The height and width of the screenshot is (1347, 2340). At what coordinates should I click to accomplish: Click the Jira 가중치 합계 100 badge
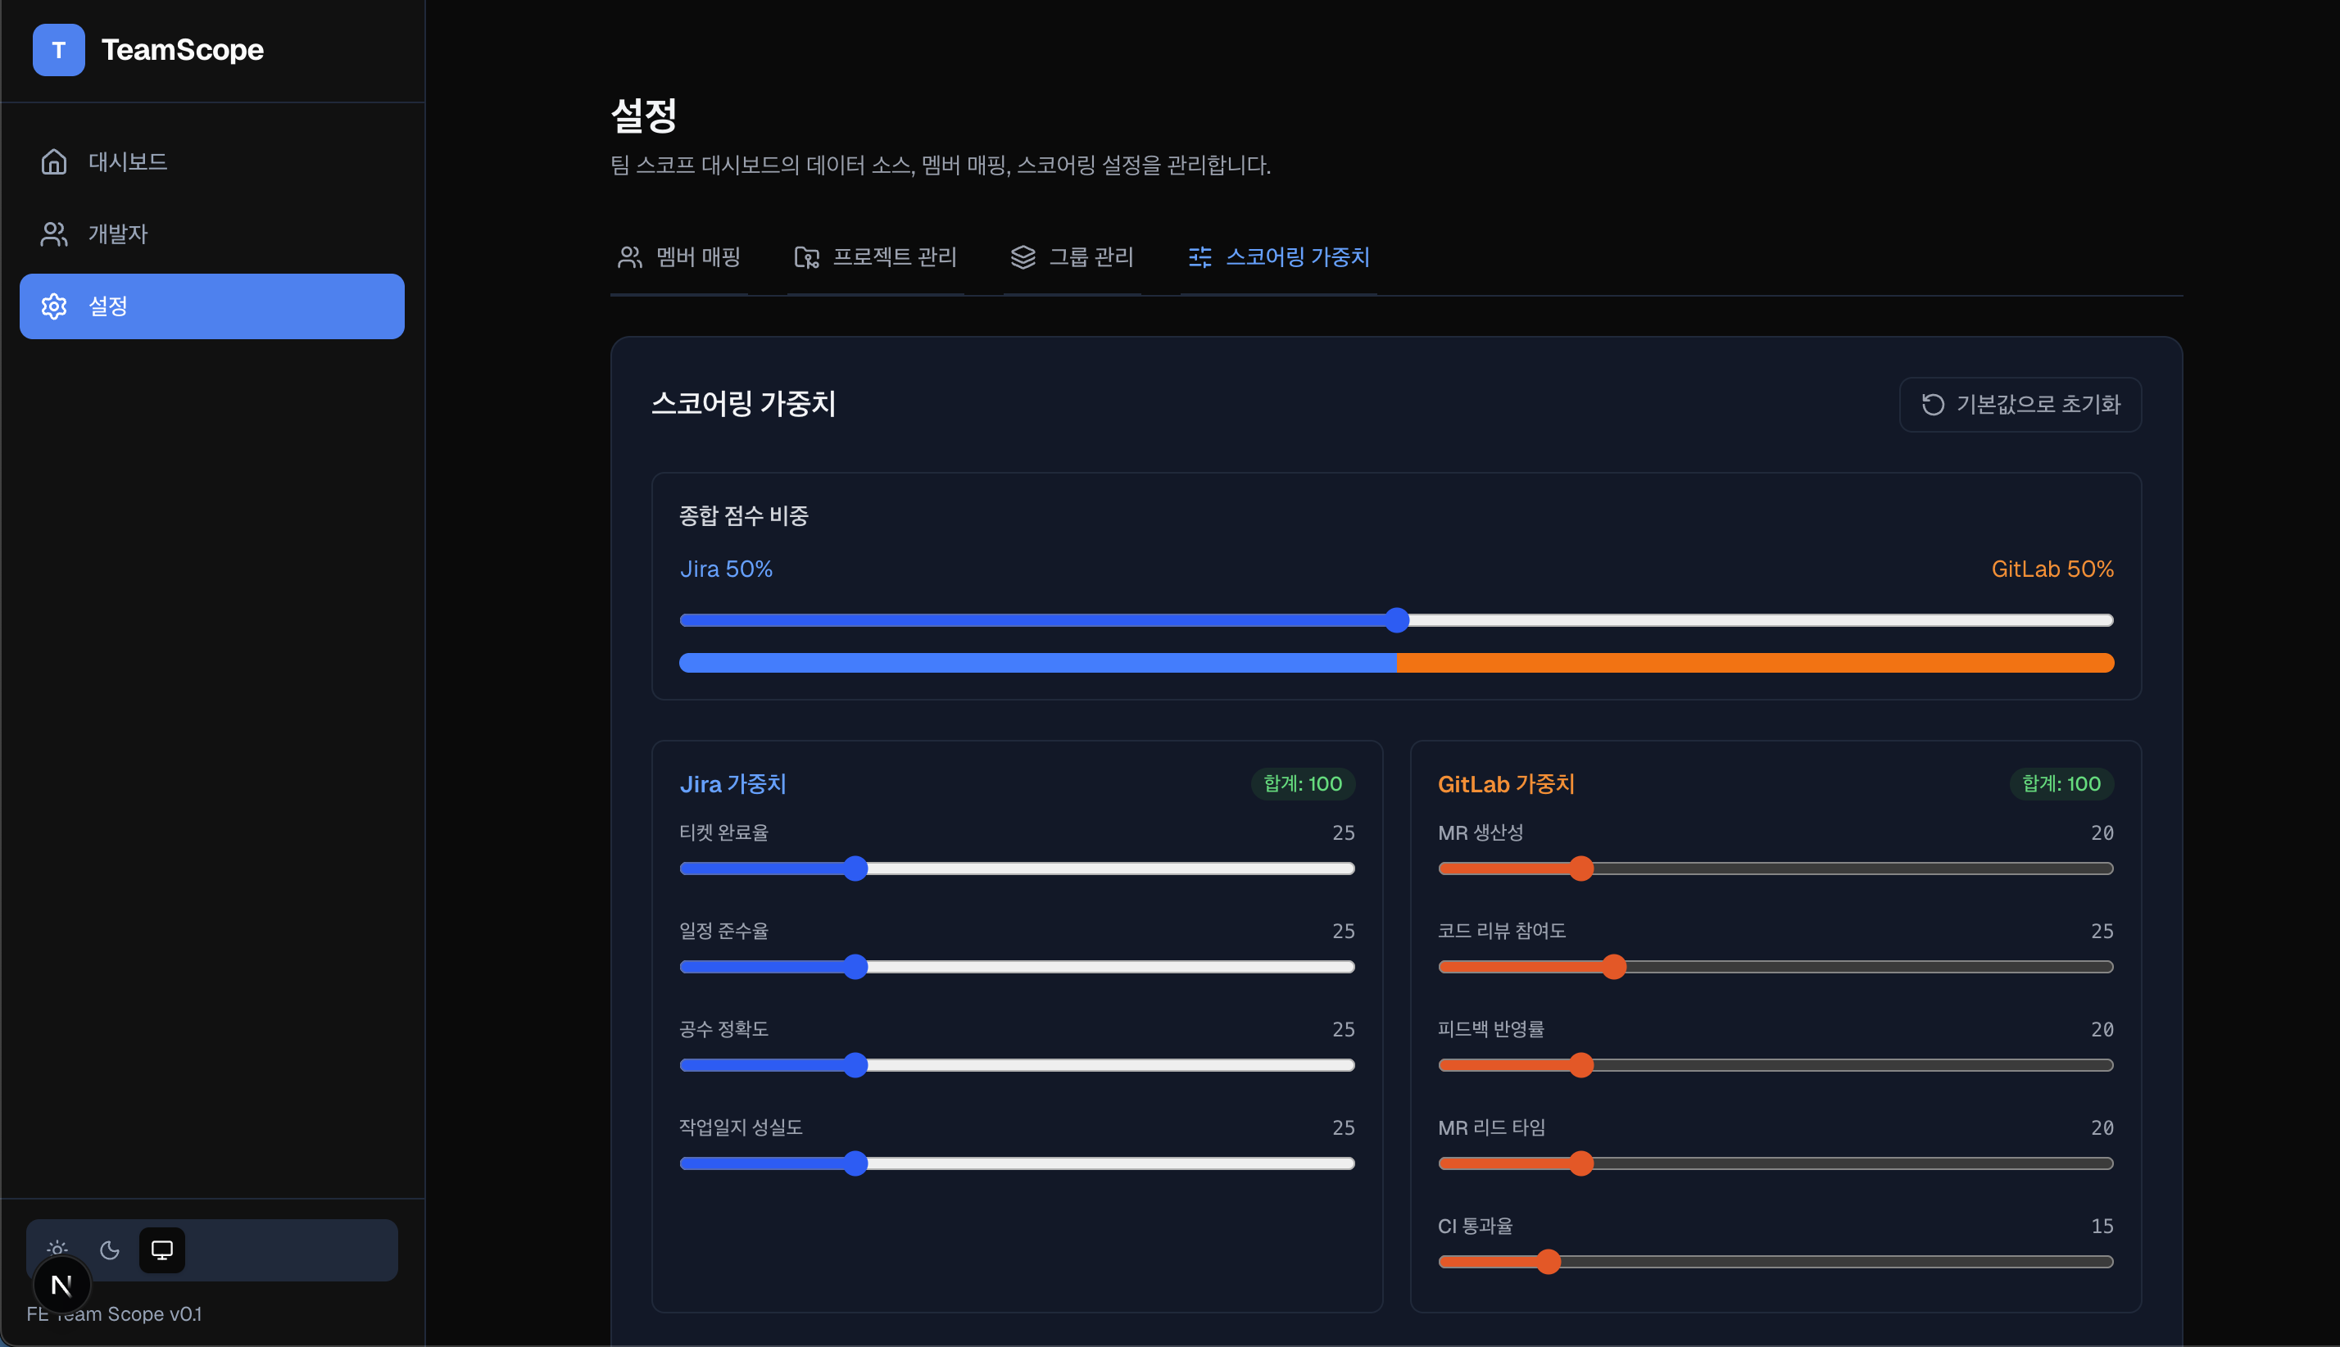point(1302,783)
